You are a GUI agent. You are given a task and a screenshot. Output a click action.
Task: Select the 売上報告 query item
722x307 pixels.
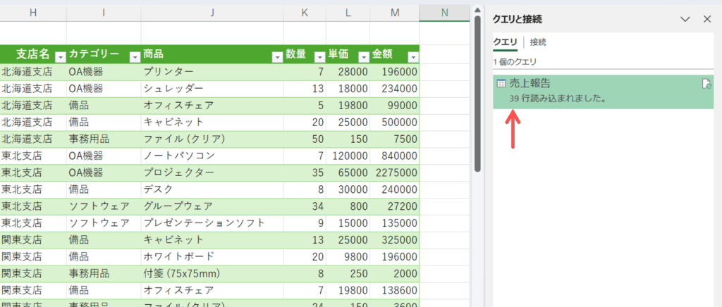coord(599,91)
